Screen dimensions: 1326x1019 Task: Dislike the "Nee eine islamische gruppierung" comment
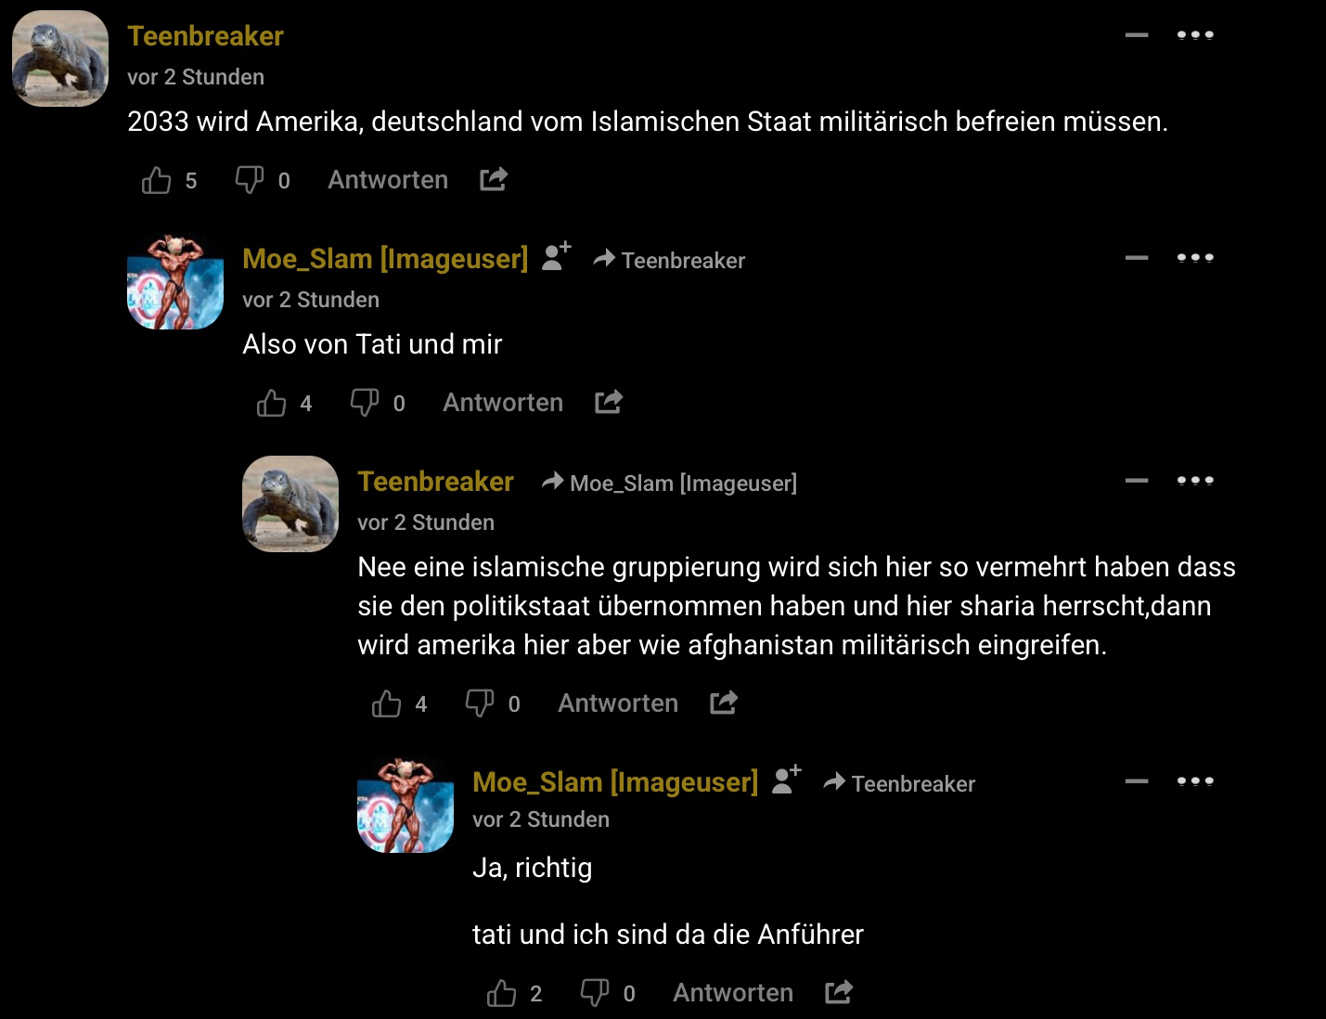coord(480,703)
